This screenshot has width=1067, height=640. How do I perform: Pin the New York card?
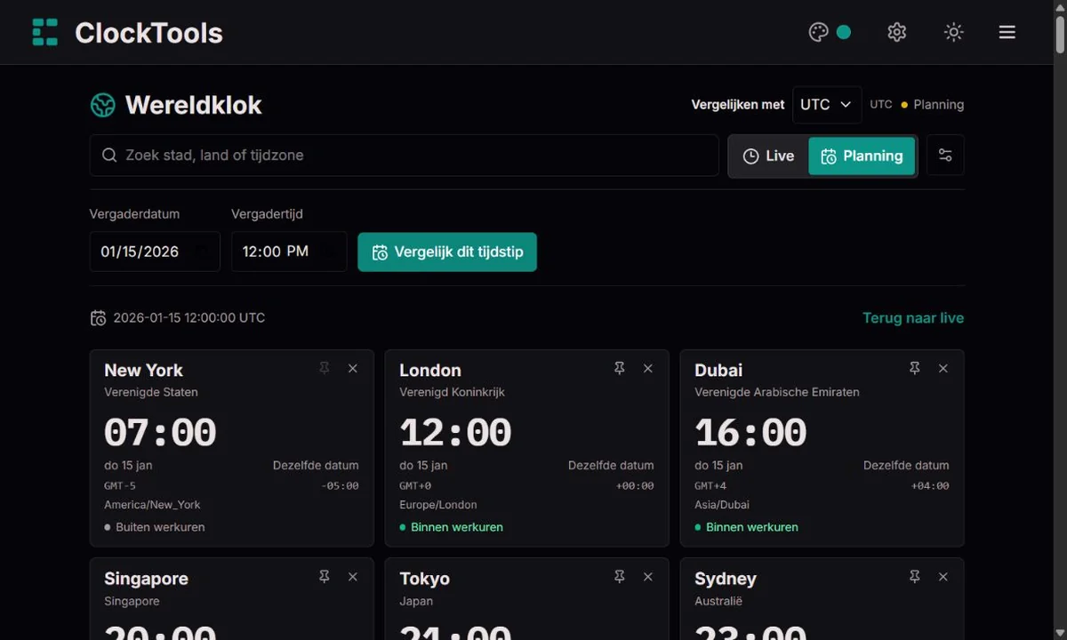[325, 368]
